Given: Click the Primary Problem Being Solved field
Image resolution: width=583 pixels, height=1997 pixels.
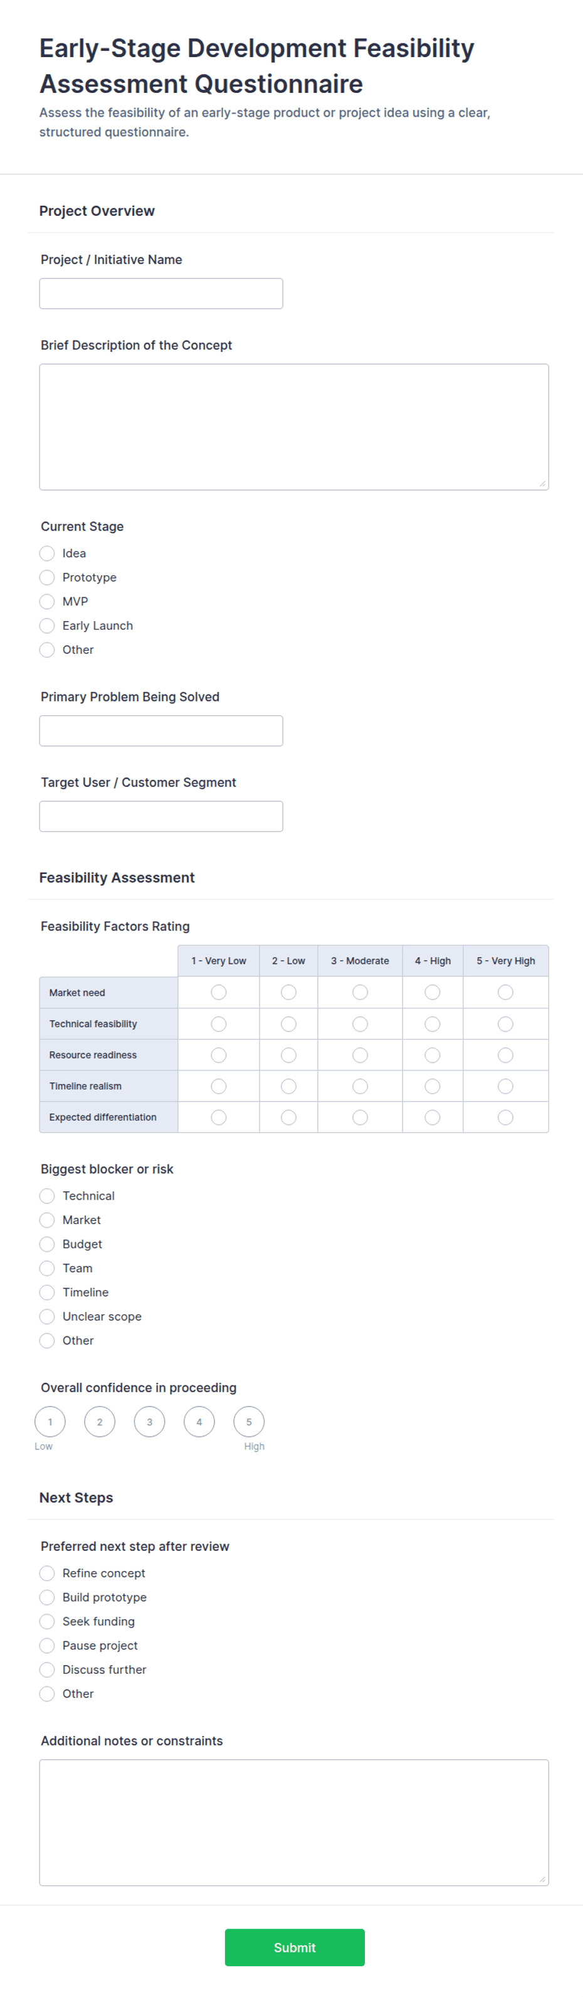Looking at the screenshot, I should click(161, 731).
